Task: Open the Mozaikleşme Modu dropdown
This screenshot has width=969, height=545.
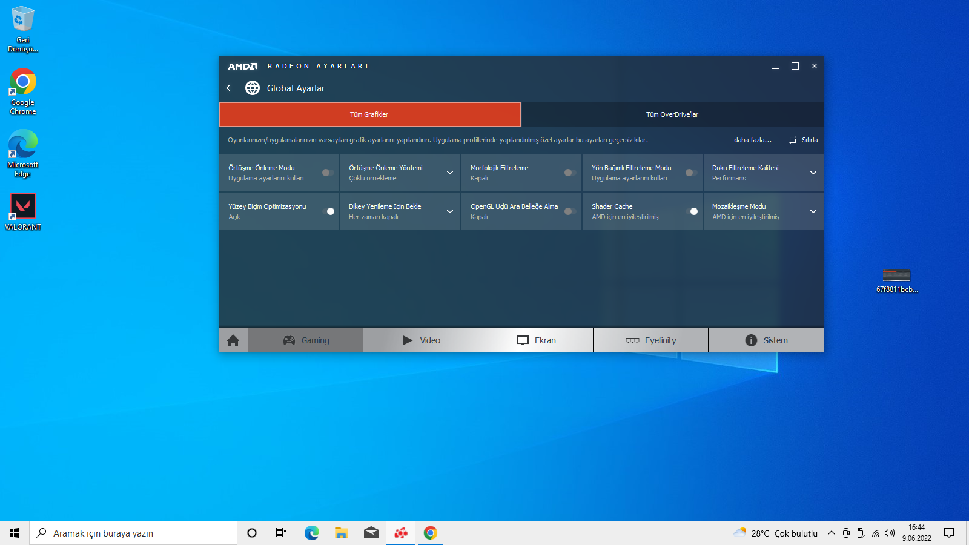Action: (x=813, y=211)
